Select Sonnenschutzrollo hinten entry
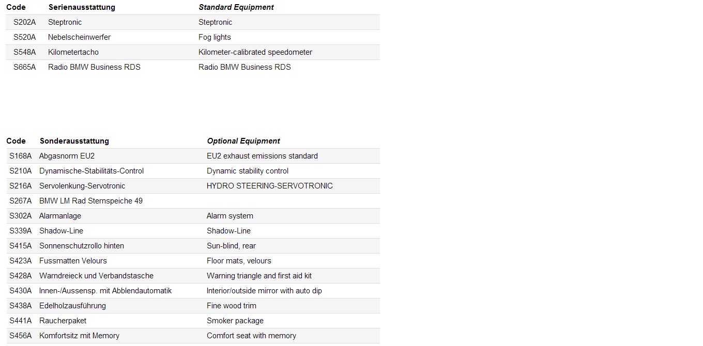Screen dimensions: 703x346 point(82,246)
